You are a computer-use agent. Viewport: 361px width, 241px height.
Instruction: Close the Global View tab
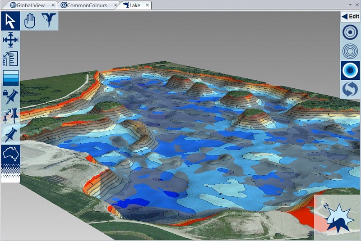point(53,5)
